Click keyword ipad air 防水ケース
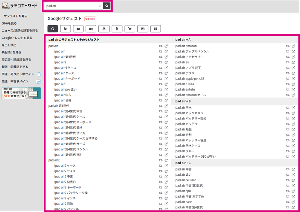 [187, 146]
